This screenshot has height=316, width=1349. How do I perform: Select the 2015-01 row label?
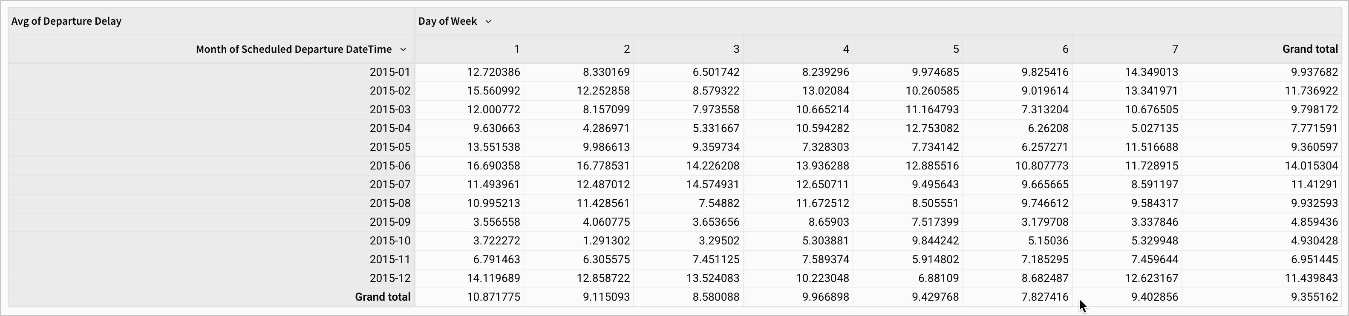click(x=389, y=72)
